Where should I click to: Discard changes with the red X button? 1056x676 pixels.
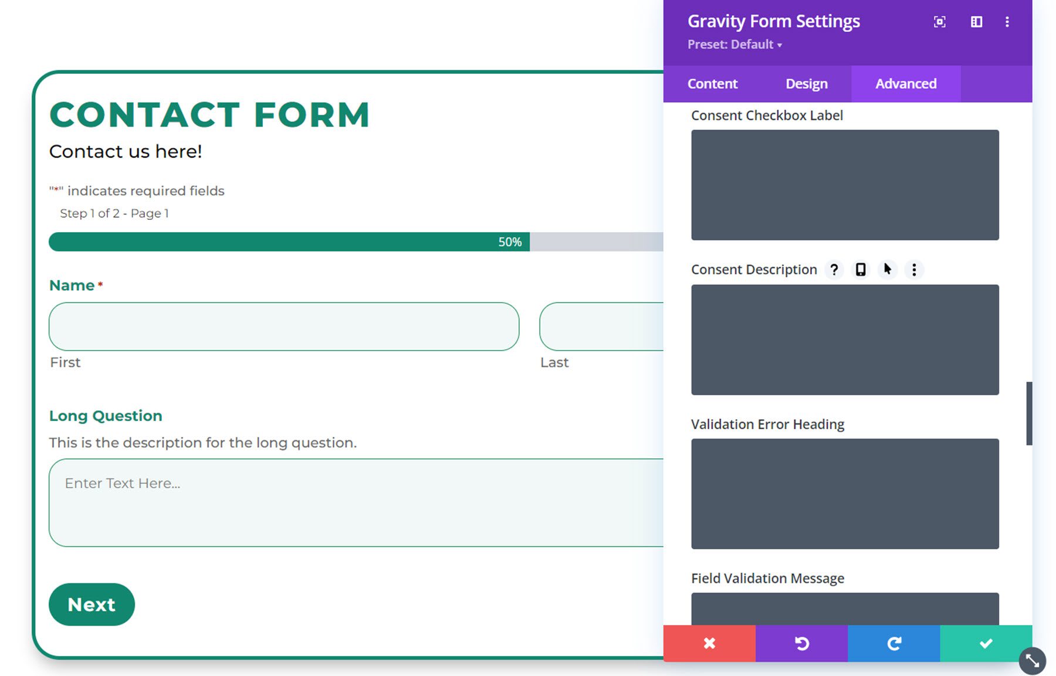(709, 644)
